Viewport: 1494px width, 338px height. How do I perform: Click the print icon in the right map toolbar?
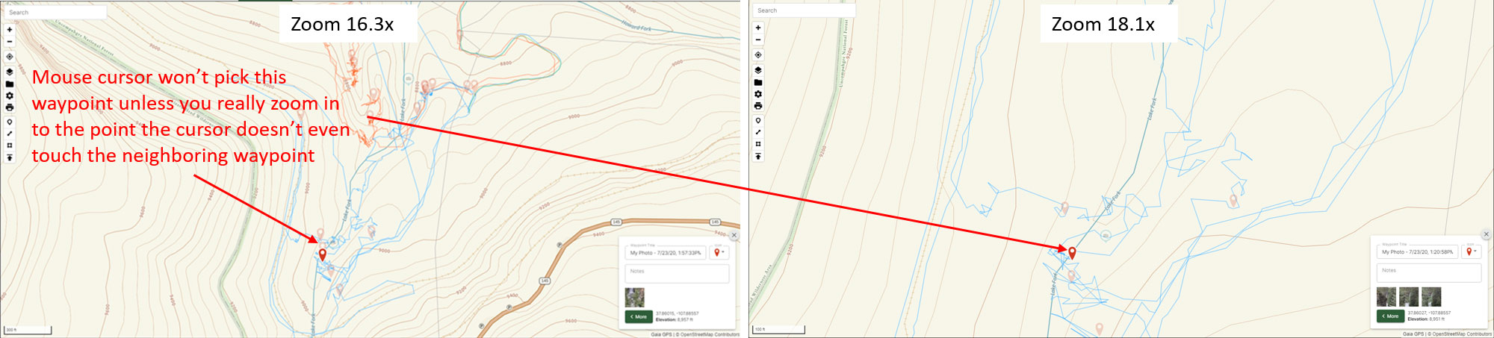(758, 106)
